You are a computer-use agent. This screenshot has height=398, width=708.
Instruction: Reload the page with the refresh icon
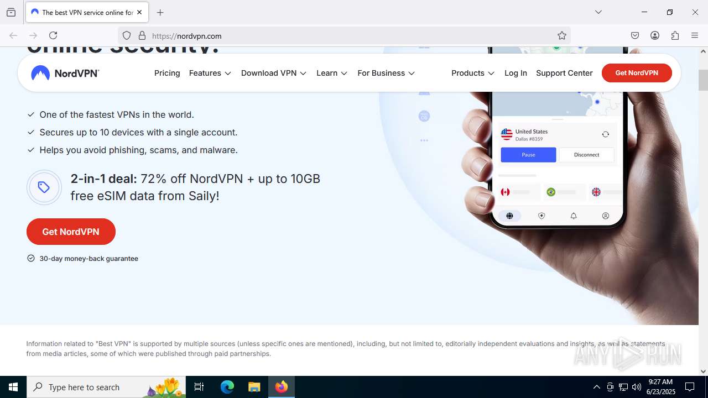[x=53, y=35]
